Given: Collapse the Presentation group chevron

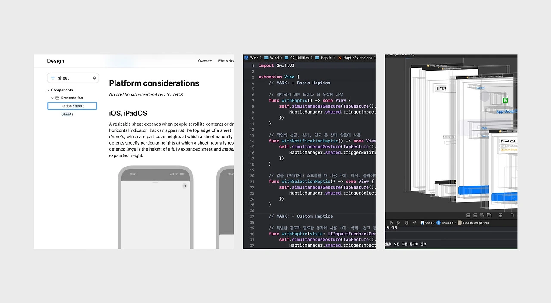Looking at the screenshot, I should coord(53,98).
